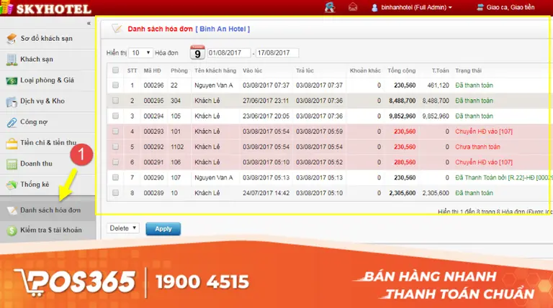The width and height of the screenshot is (553, 308).
Task: Click the Công nợ paperclip icon
Action: click(12, 122)
